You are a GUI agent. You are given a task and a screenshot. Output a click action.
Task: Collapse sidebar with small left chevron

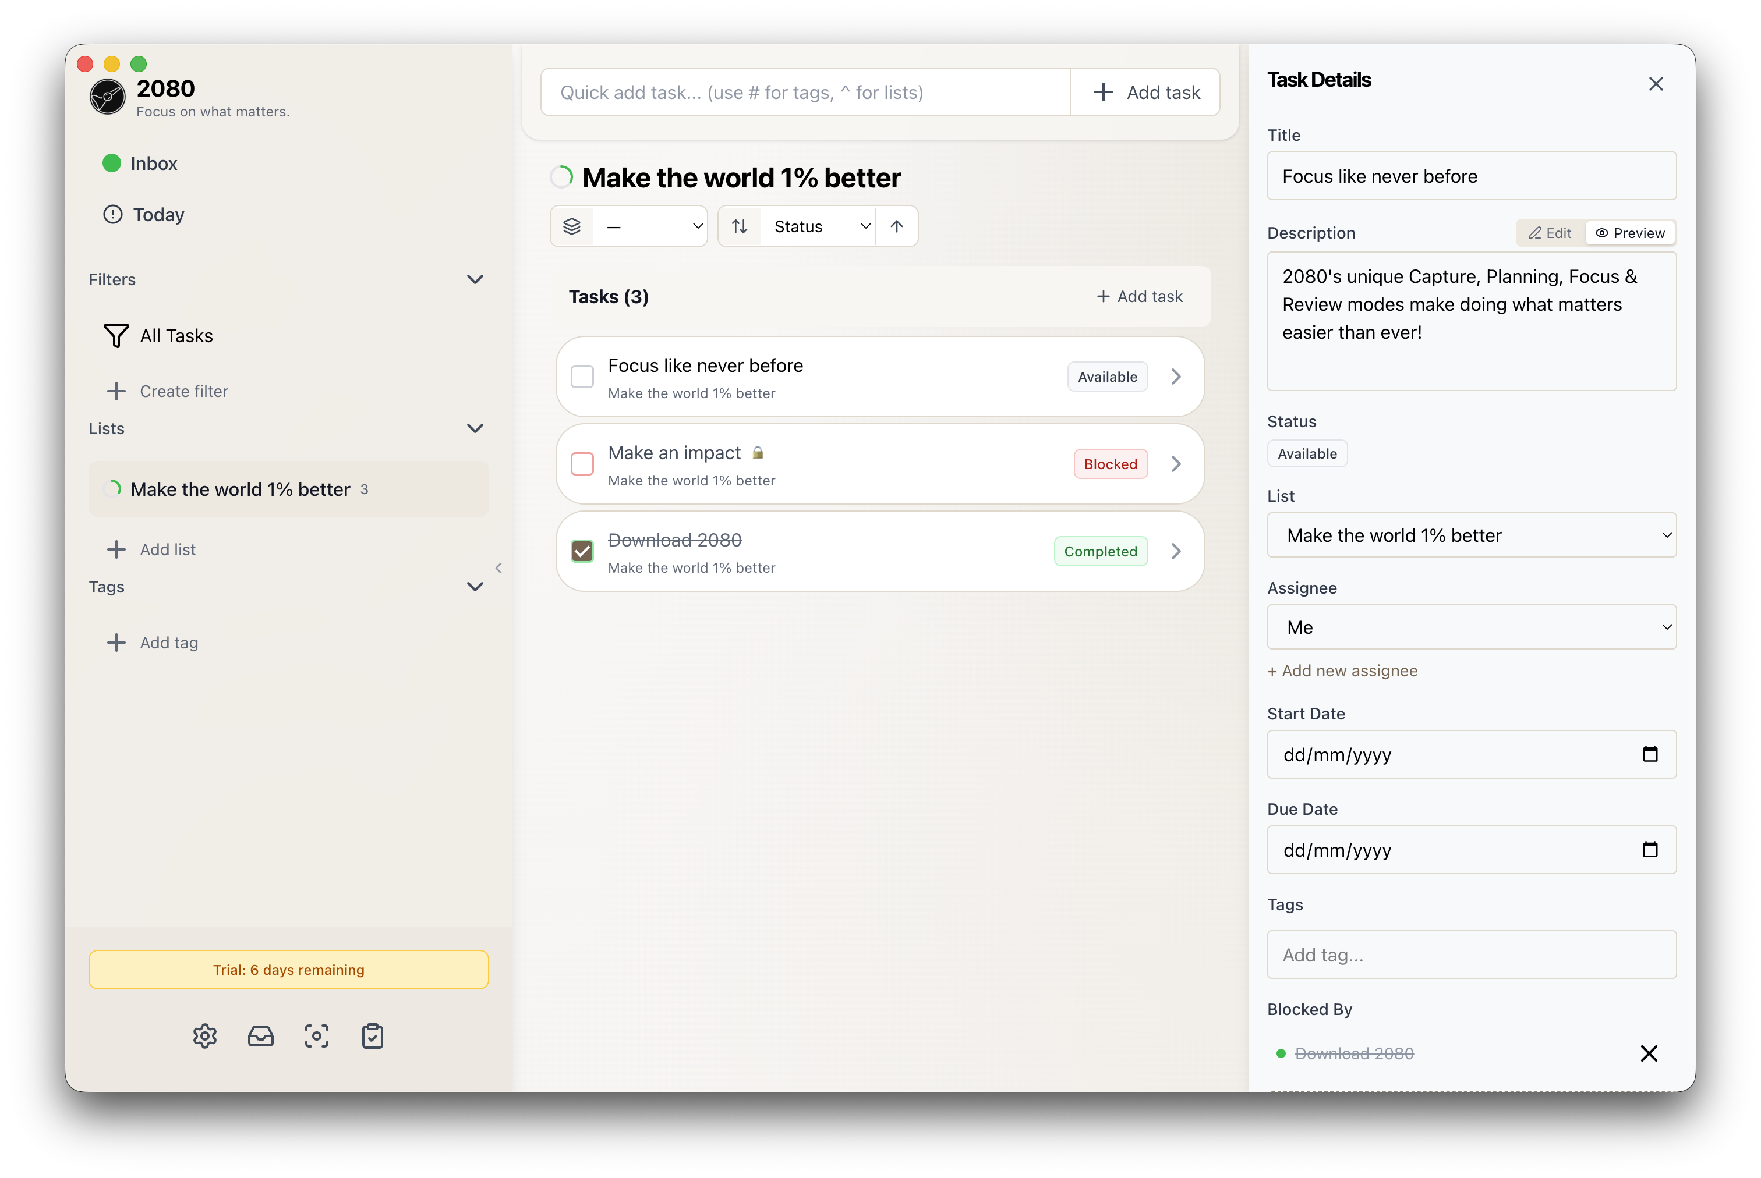pos(498,568)
